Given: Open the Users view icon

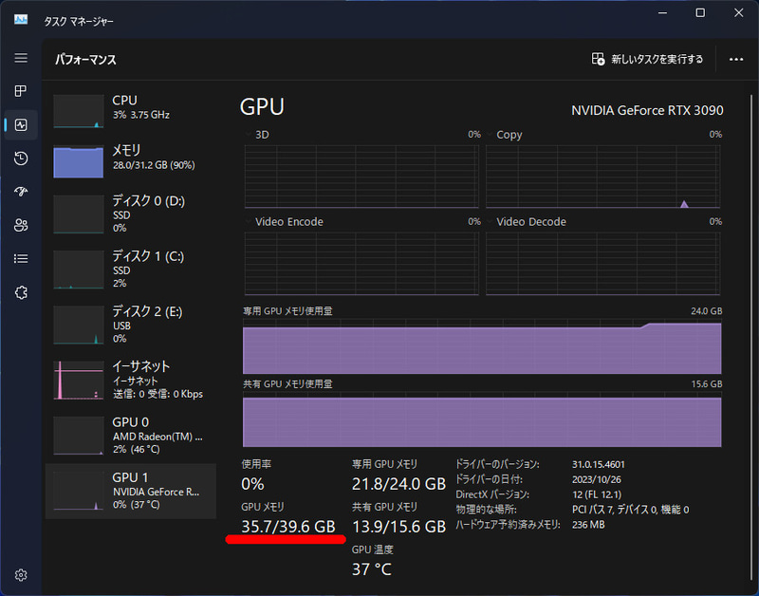Looking at the screenshot, I should [x=20, y=225].
